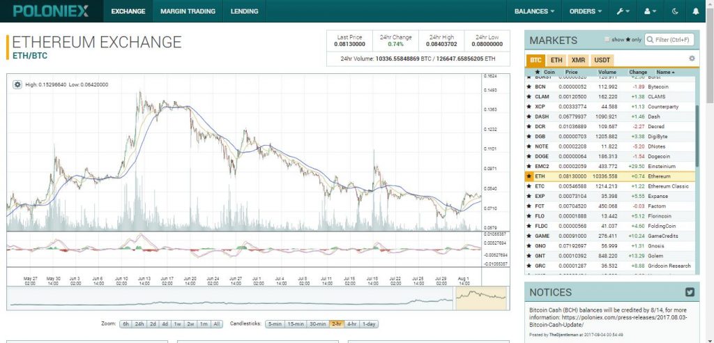Toggle star for EXP row
The width and height of the screenshot is (714, 343).
529,197
